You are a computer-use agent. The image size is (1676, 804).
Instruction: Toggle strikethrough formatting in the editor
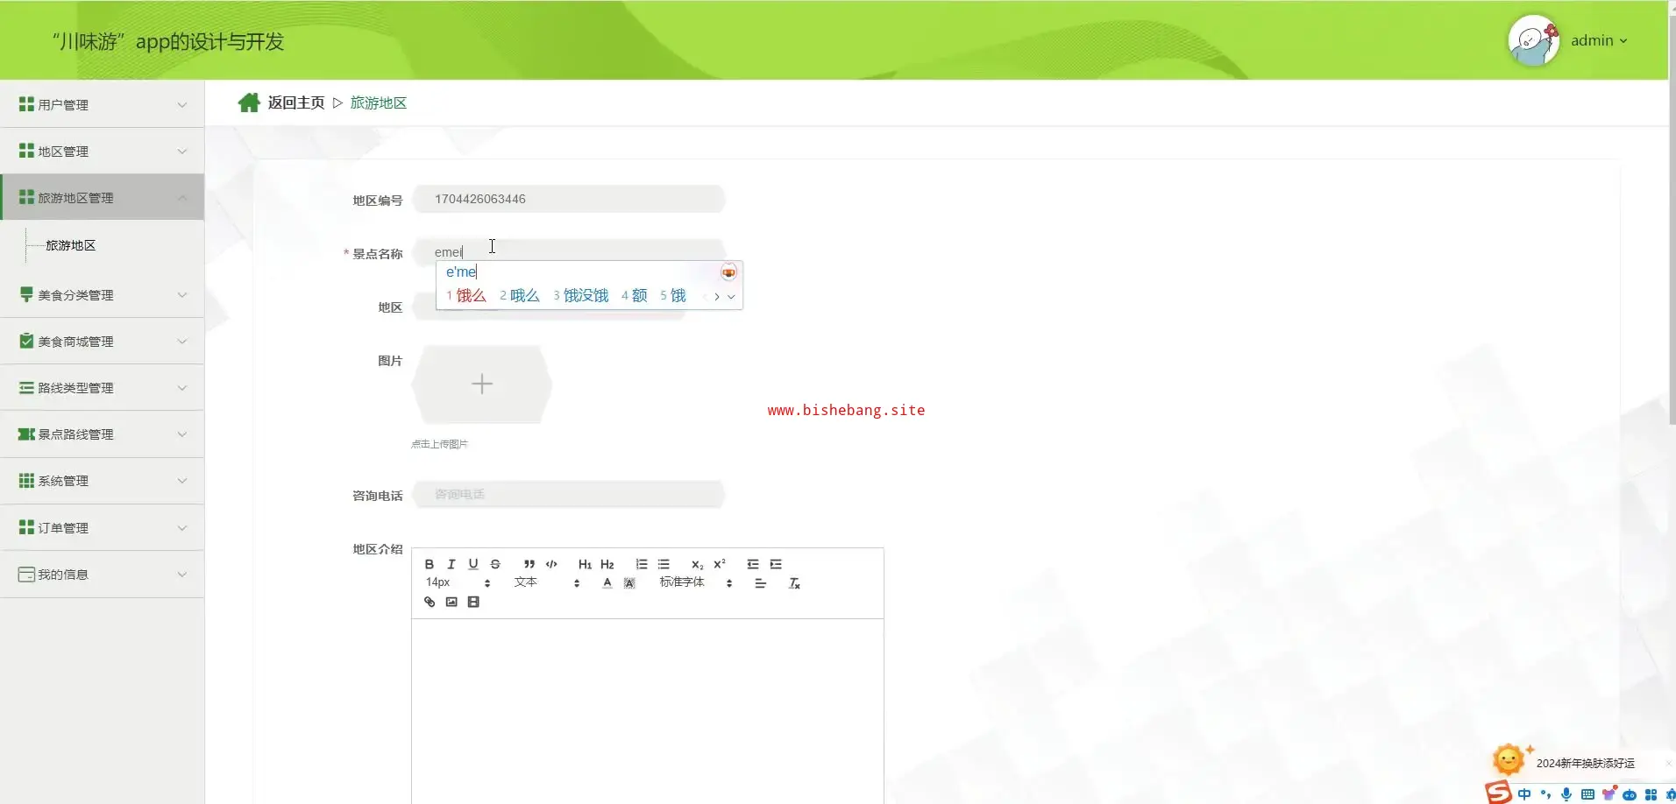pos(495,564)
